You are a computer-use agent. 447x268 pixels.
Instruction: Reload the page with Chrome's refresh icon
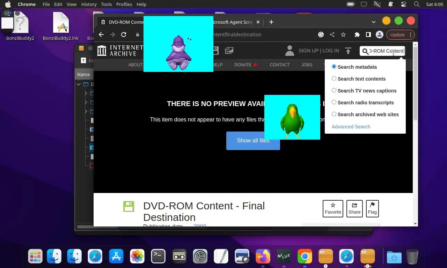coord(124,35)
